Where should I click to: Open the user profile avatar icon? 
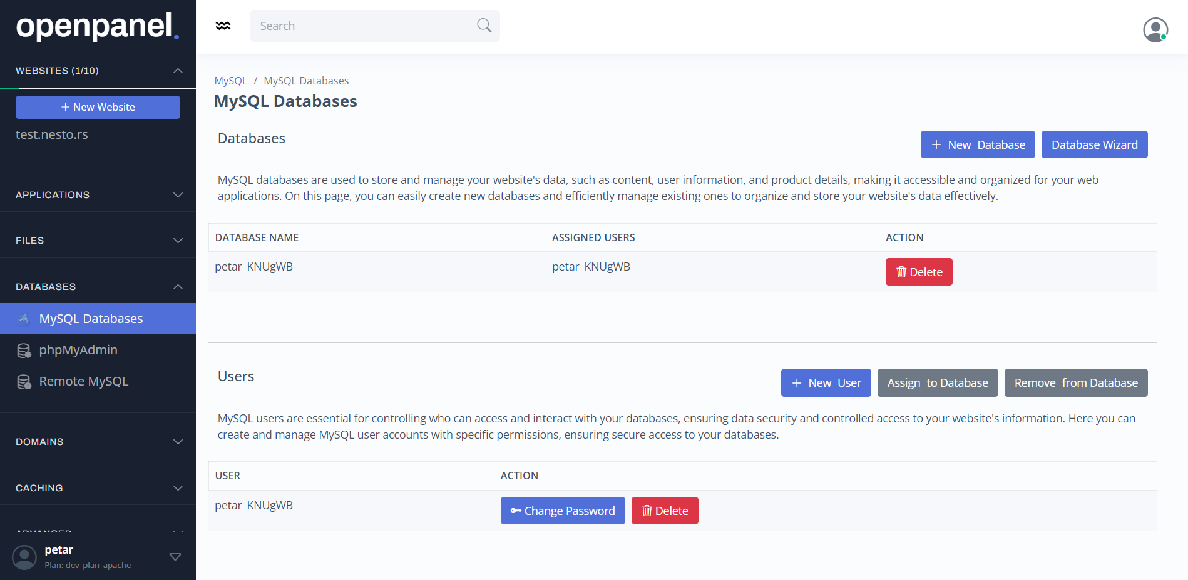[x=1155, y=29]
